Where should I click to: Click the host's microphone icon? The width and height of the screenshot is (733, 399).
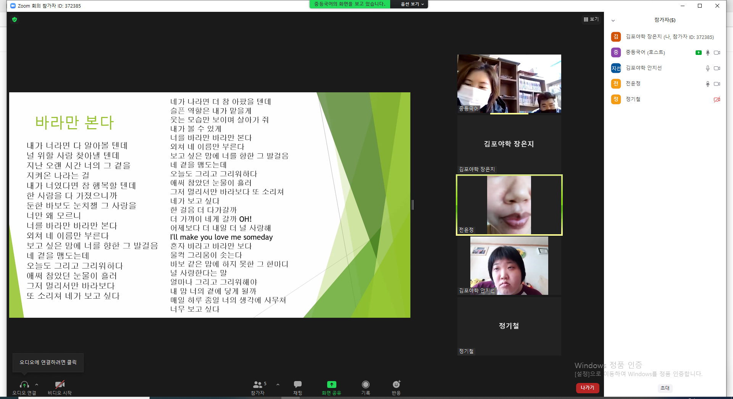[x=708, y=53]
